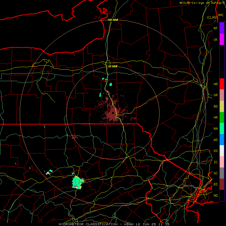Click the RA light green legend swatch
Screen dimensions: 226x226
click(222, 129)
